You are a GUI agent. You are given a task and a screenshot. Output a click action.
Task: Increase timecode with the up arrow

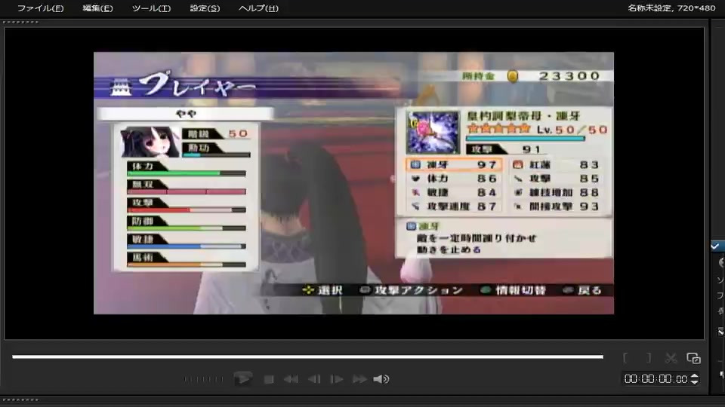click(x=695, y=376)
